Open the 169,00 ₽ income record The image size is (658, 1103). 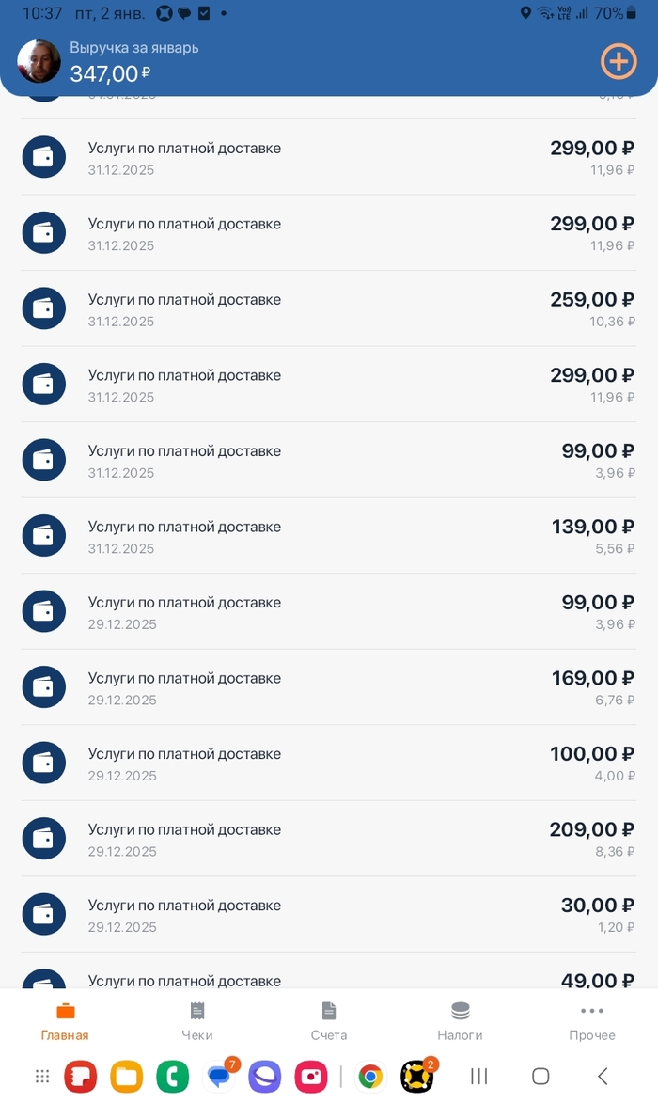[329, 687]
